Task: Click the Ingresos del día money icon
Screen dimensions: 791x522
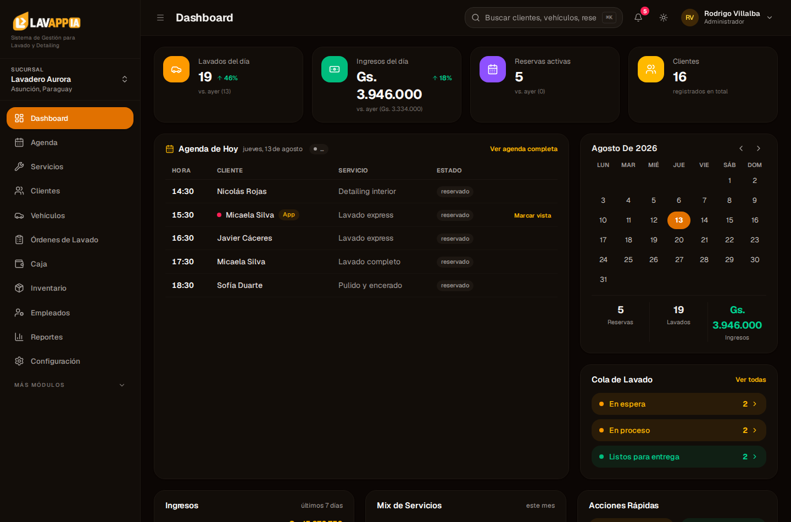Action: 335,69
